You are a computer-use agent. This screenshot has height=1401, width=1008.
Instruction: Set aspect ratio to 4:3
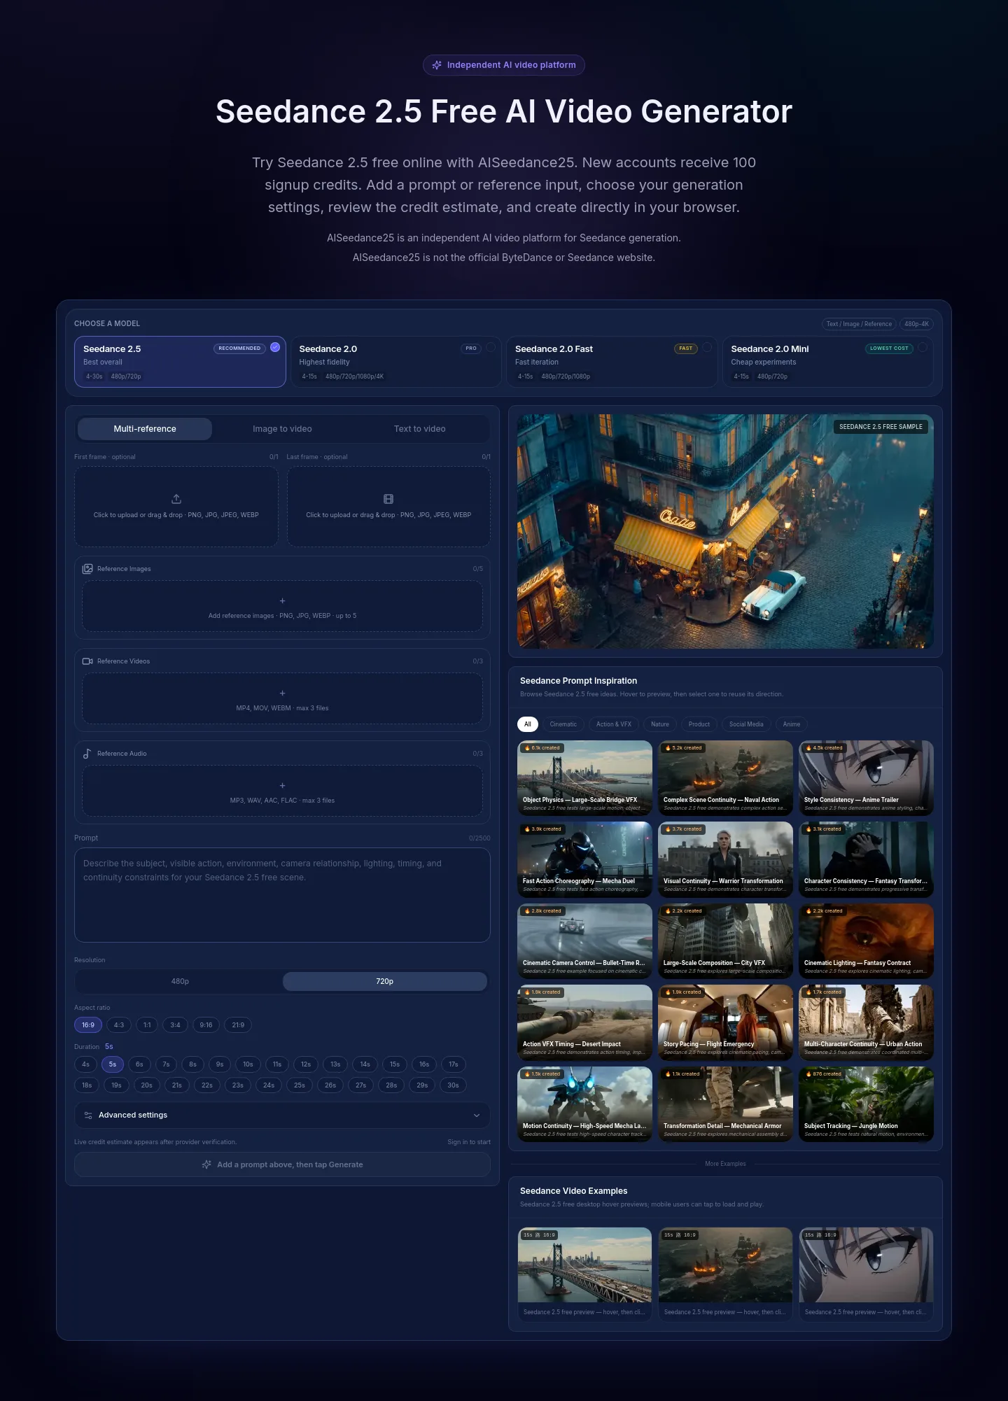tap(119, 1025)
